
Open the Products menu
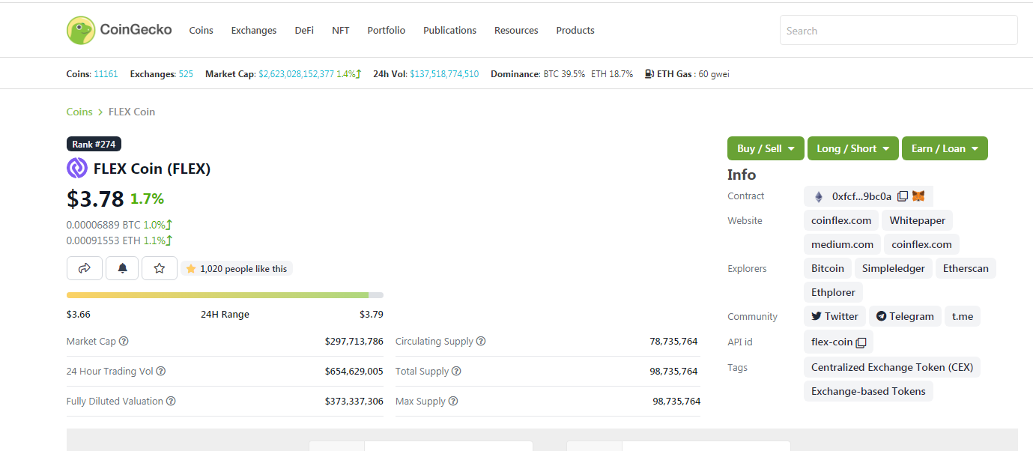point(575,30)
